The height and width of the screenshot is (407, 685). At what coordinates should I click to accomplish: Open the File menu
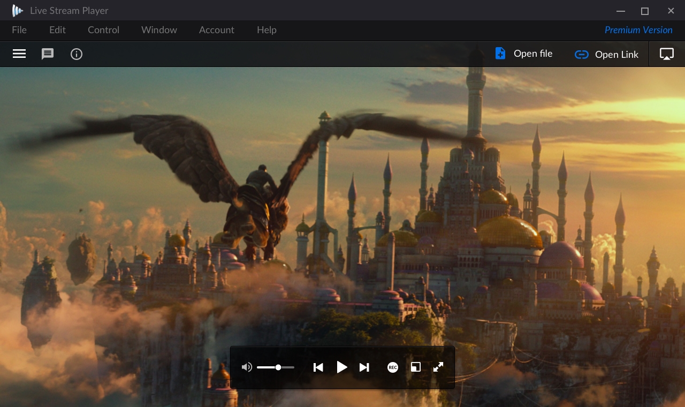(x=19, y=30)
